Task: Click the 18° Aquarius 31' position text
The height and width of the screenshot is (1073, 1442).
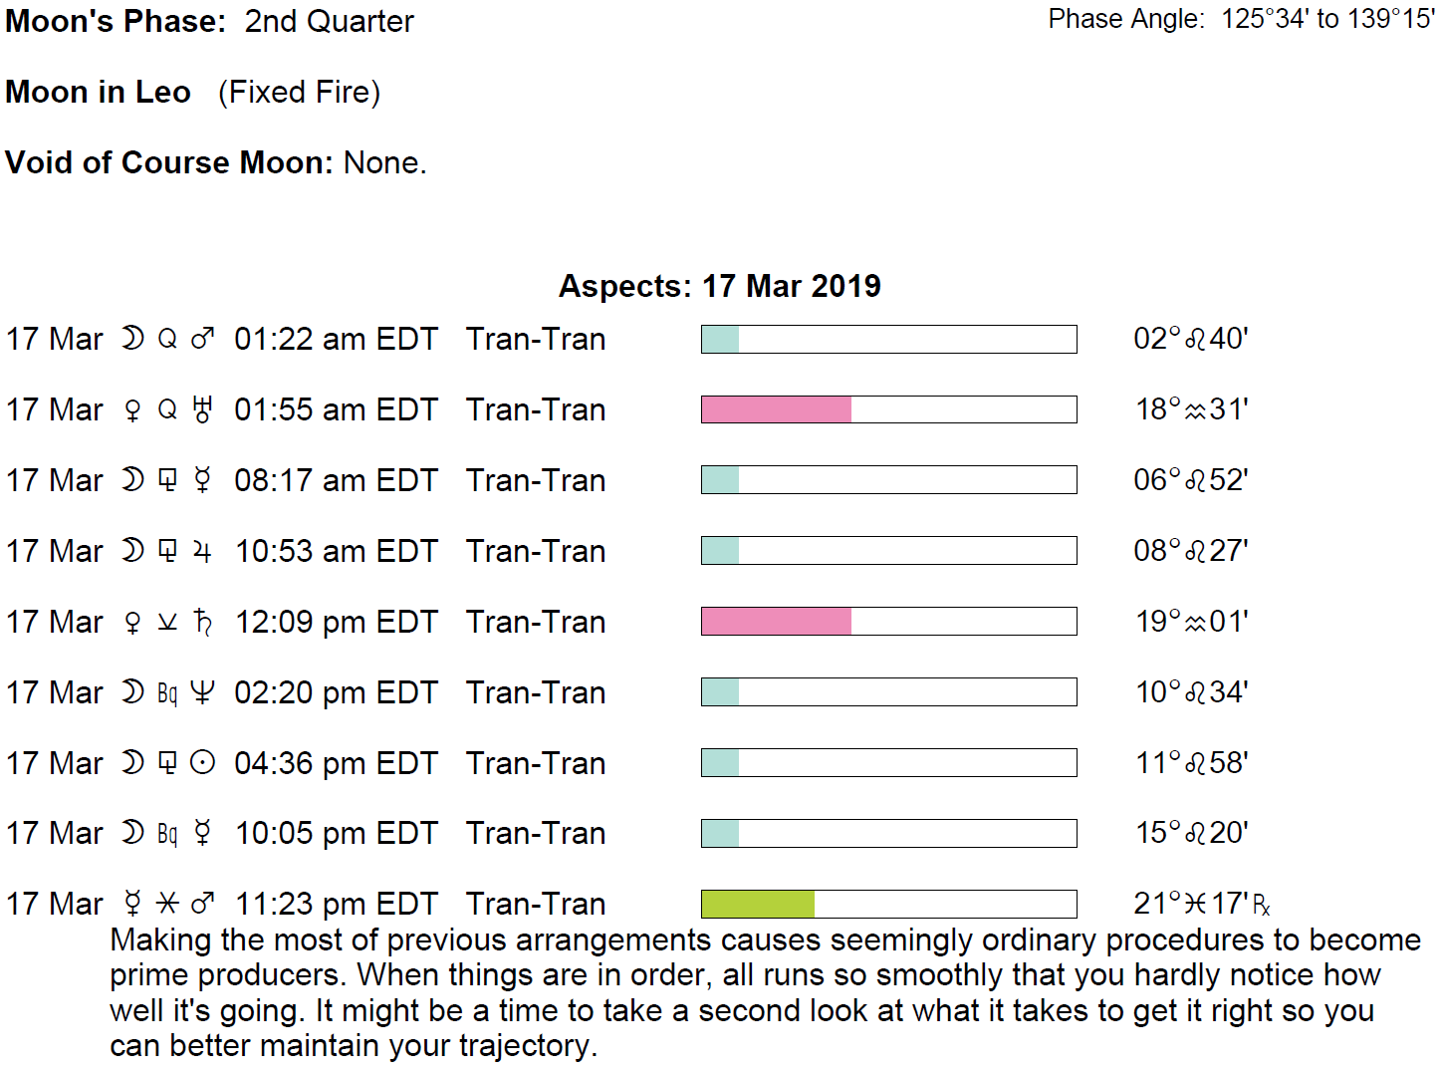Action: (1191, 409)
